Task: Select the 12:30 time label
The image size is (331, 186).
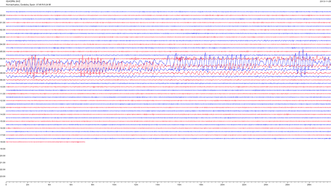Action: tap(3, 101)
